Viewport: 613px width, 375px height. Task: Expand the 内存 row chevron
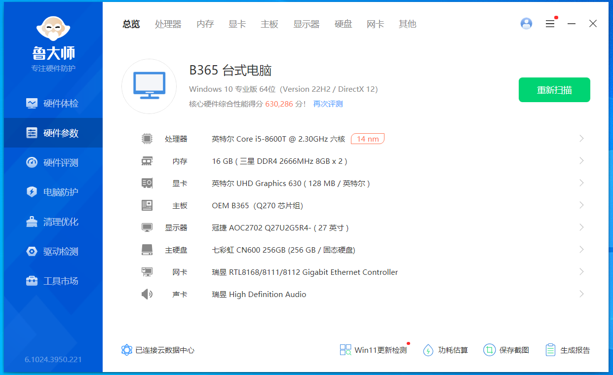coord(581,161)
